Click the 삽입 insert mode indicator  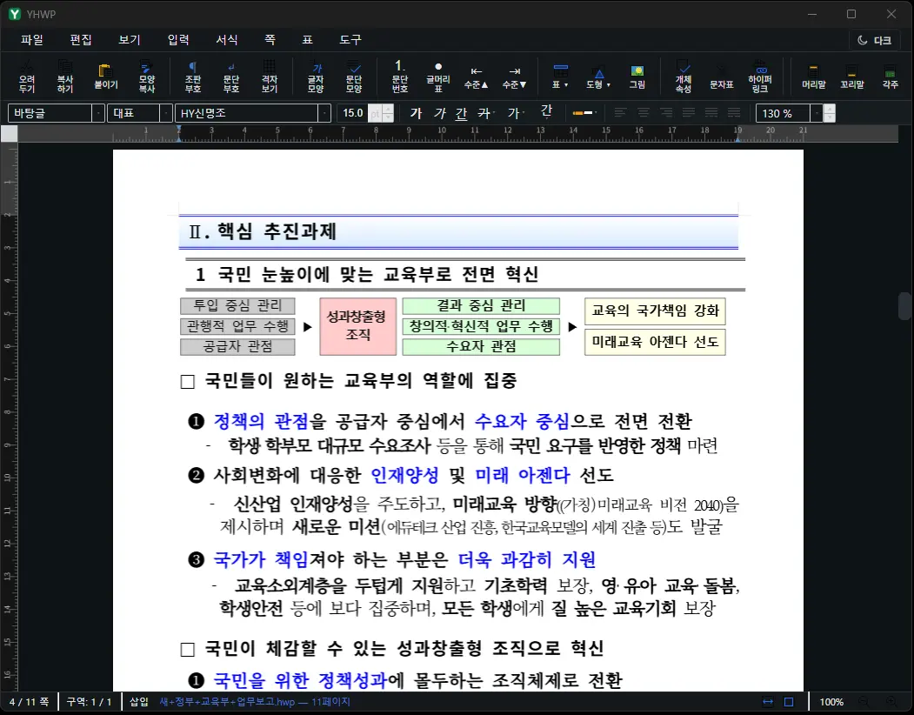[x=139, y=702]
